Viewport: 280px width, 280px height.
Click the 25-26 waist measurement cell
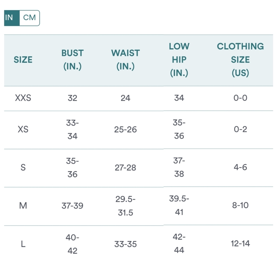pyautogui.click(x=125, y=129)
